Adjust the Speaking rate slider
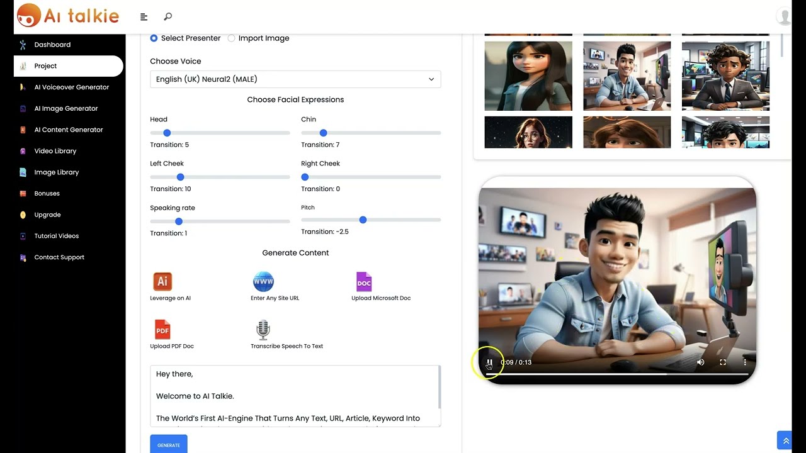Viewport: 806px width, 453px height. click(220, 221)
